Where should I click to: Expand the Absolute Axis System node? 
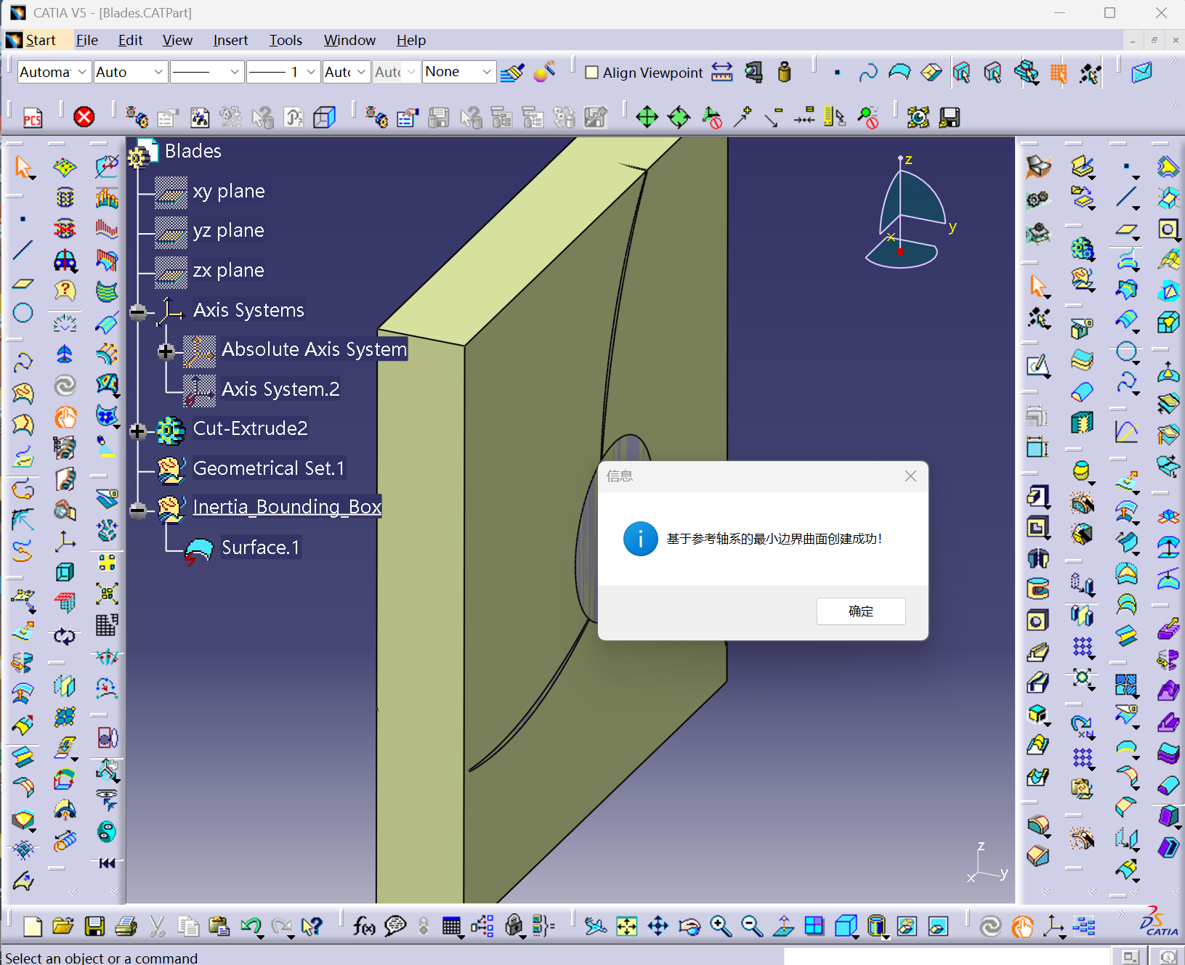tap(166, 352)
